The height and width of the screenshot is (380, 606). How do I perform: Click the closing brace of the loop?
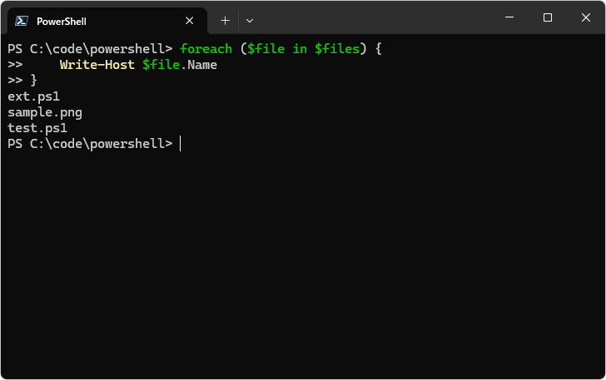[x=34, y=81]
